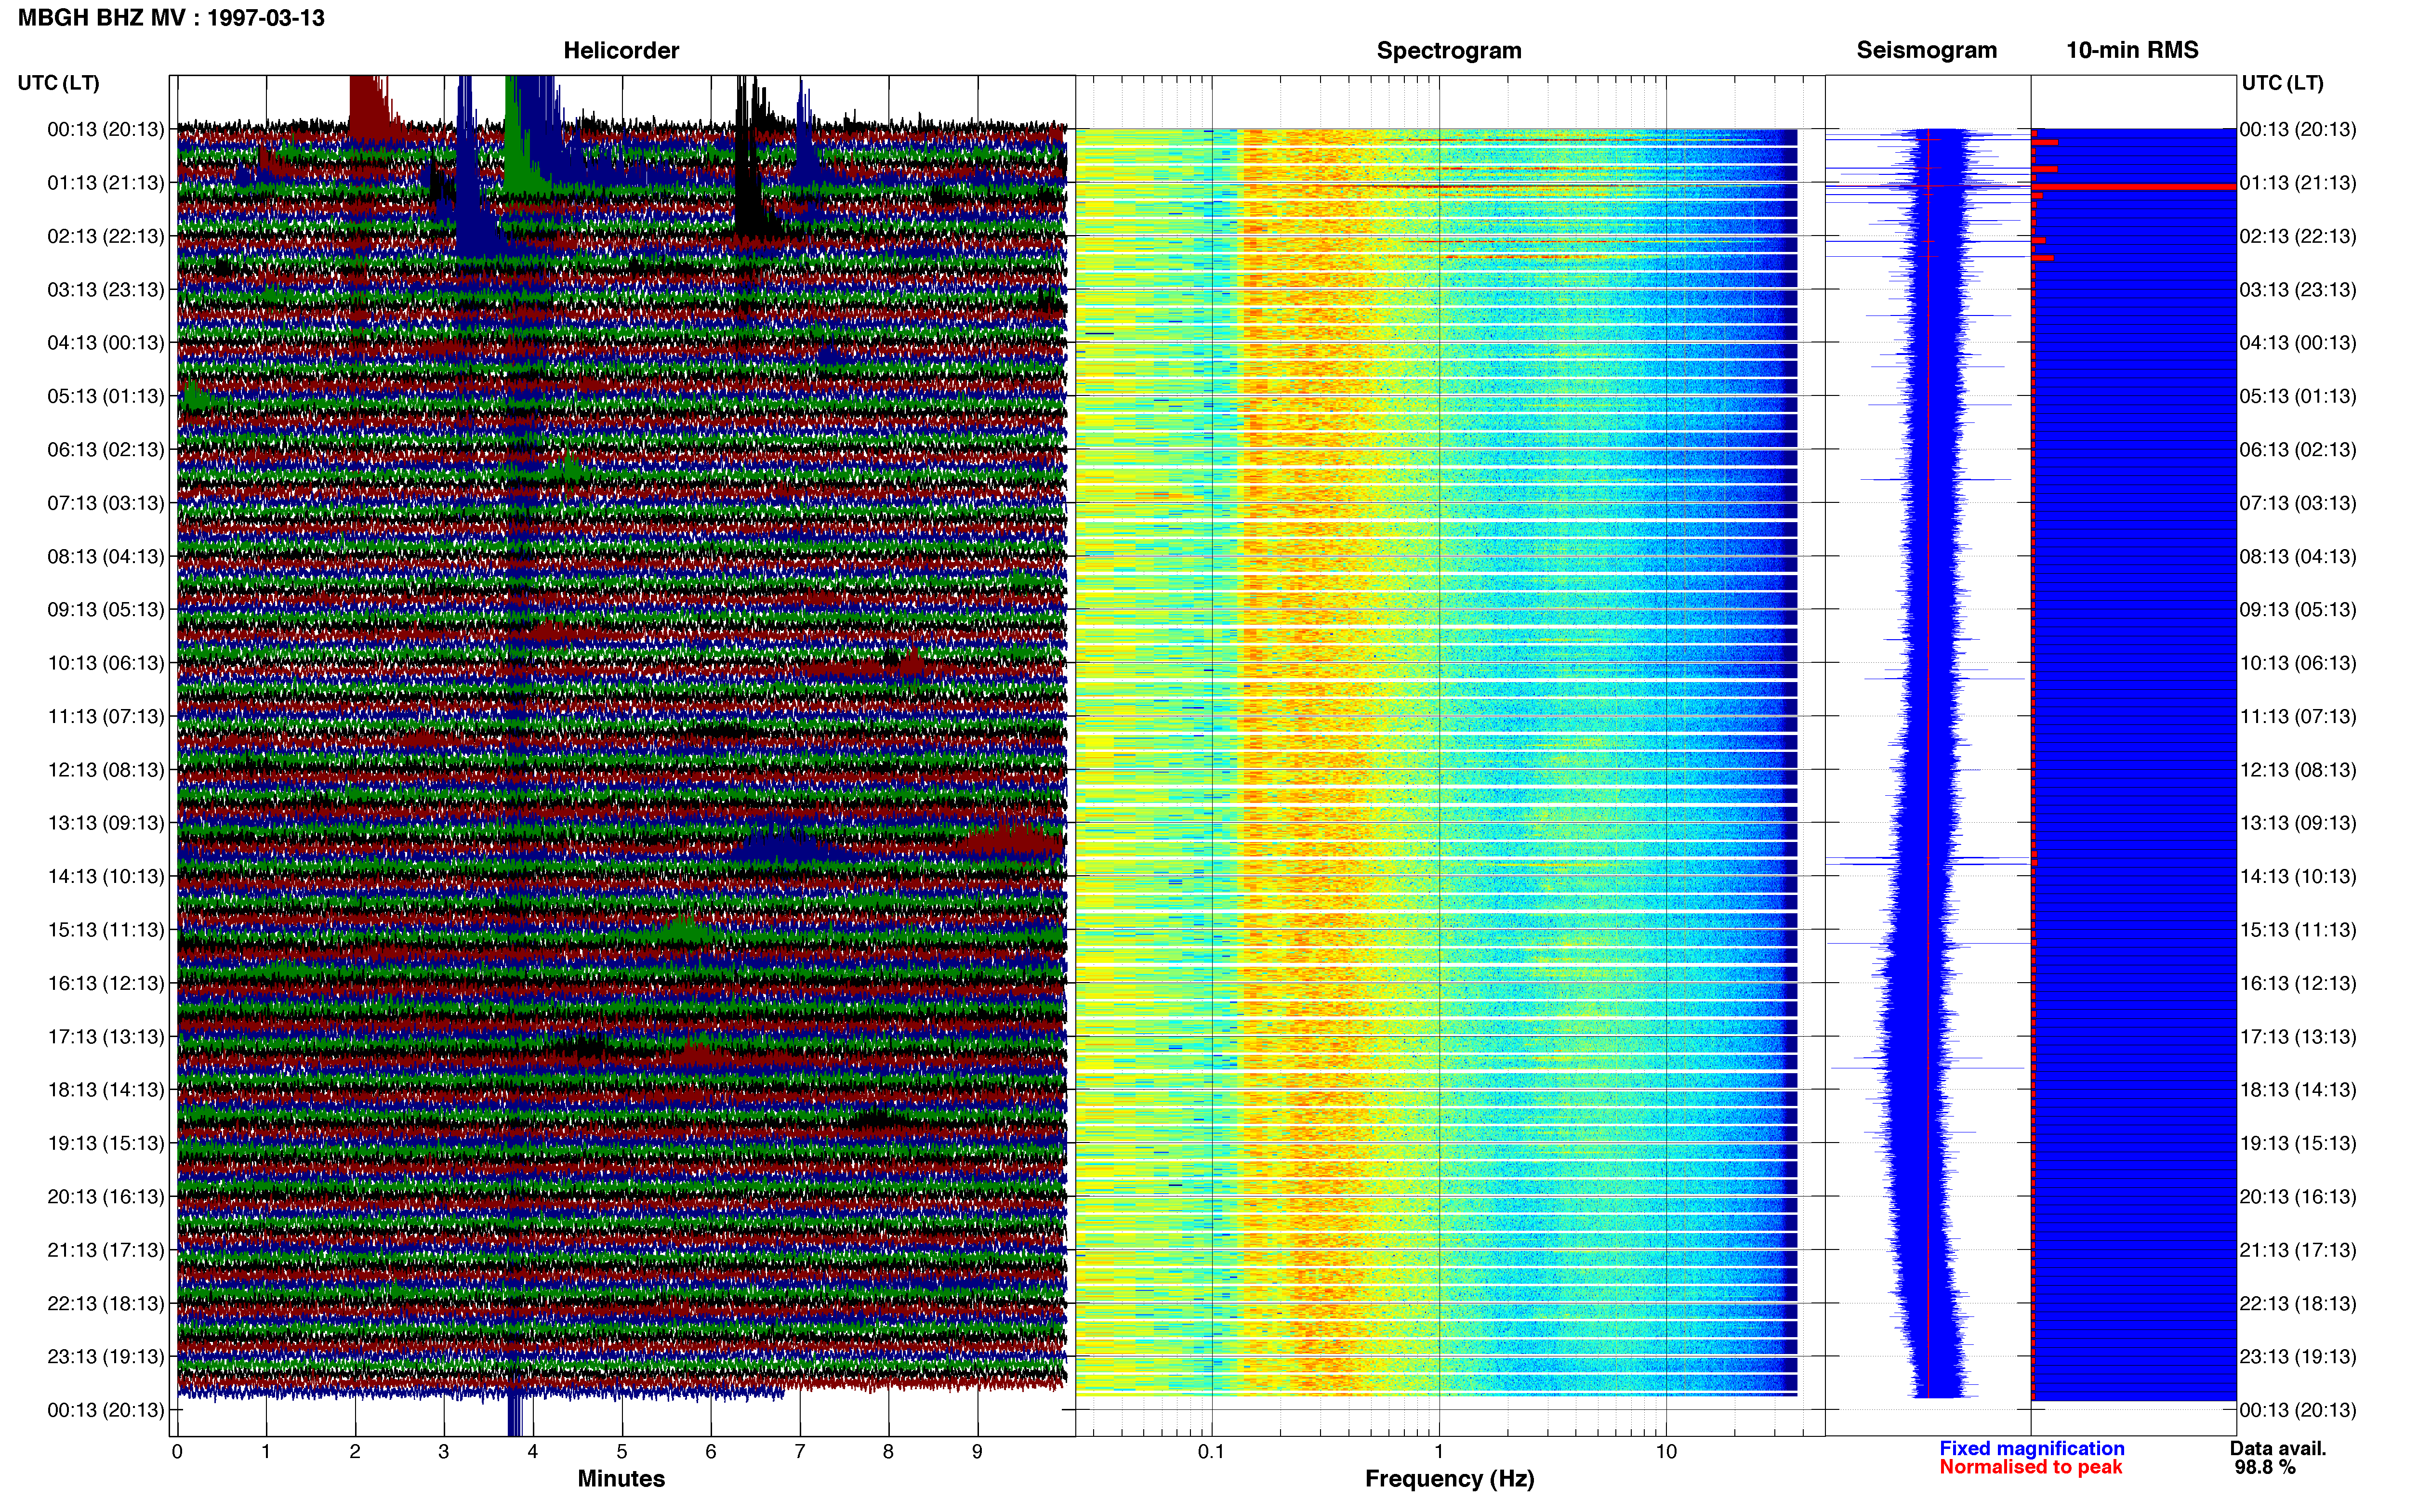Click 04:13 (00:13) on the Helicorder time axis
Viewport: 2418px width, 1512px height.
coord(105,343)
